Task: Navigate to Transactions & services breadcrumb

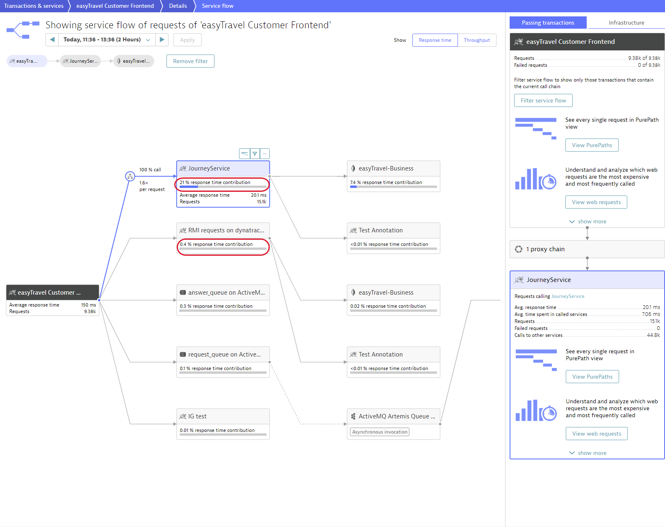Action: (34, 6)
